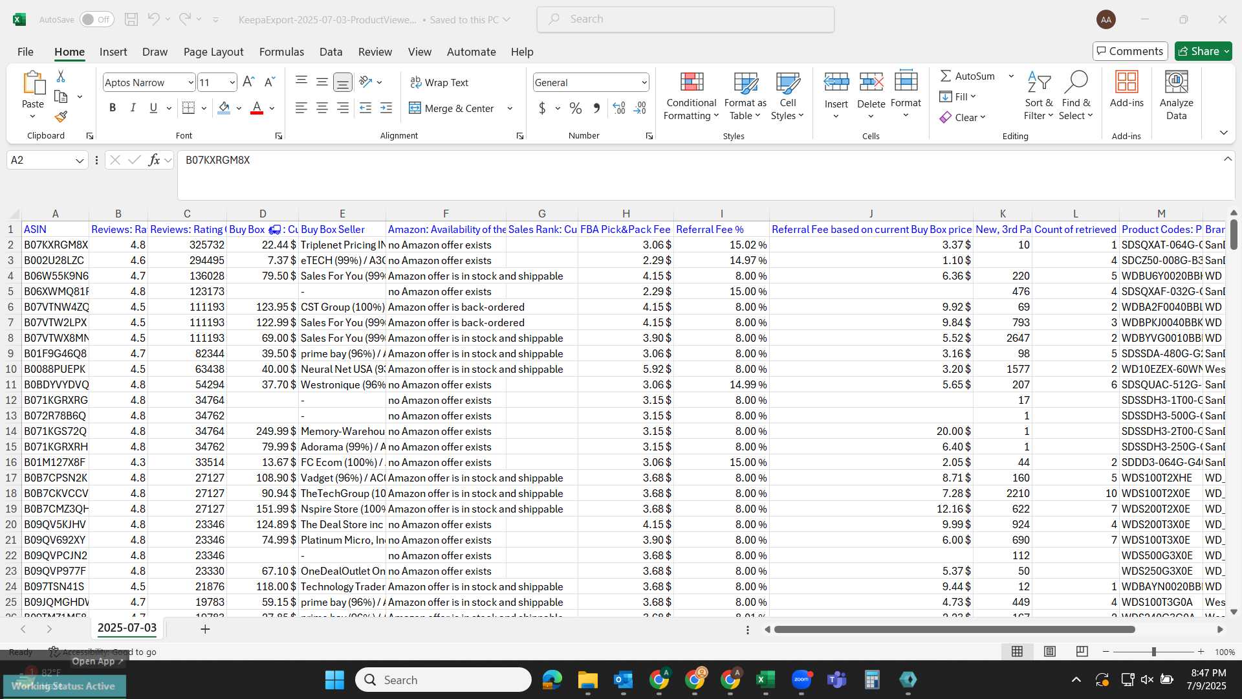The image size is (1242, 699).
Task: Click the Top Align icon
Action: (301, 82)
